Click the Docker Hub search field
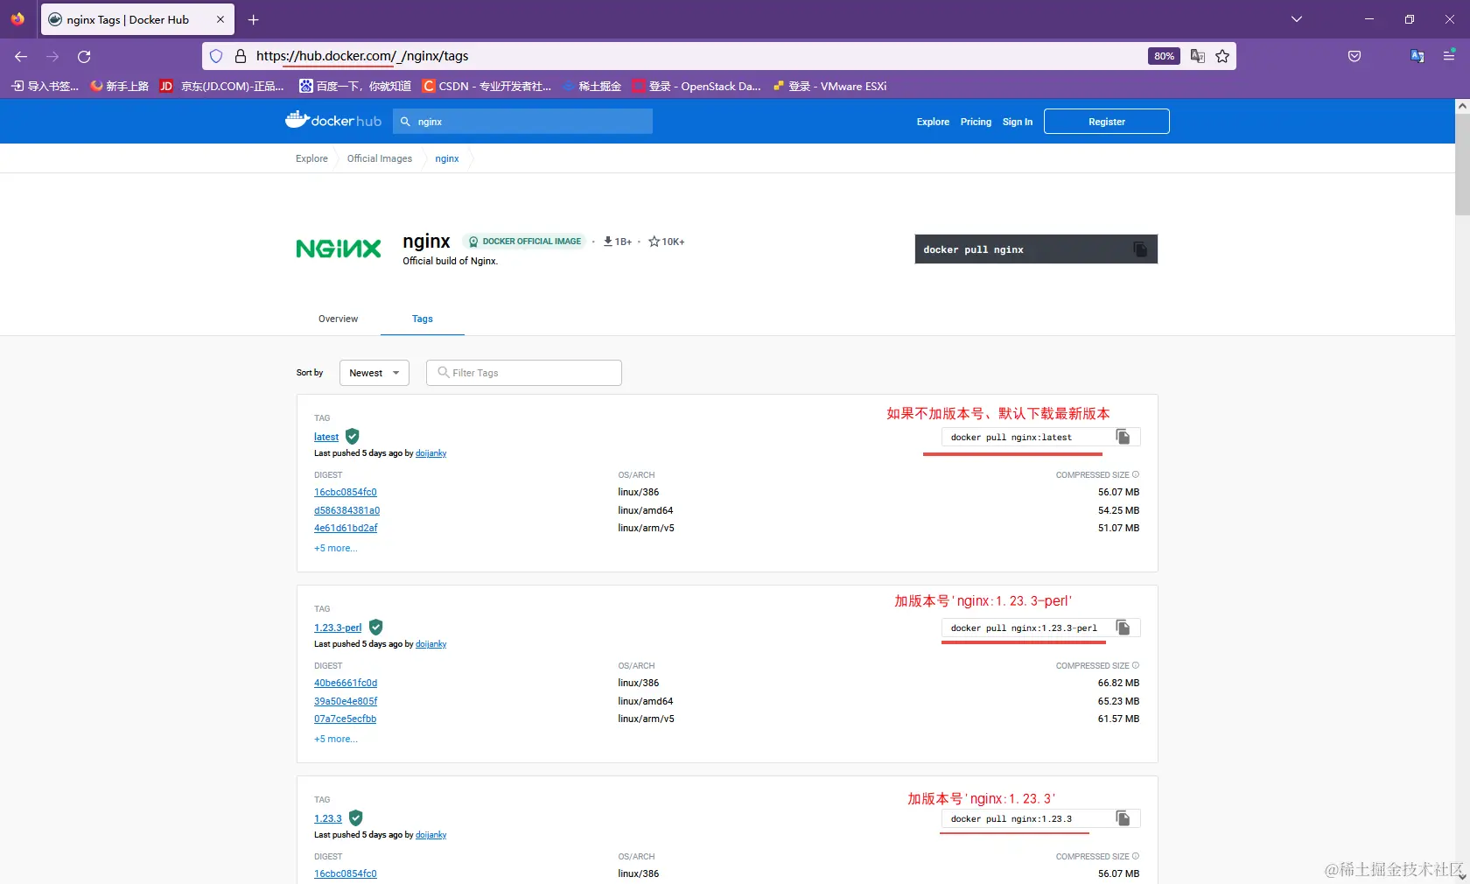The width and height of the screenshot is (1470, 884). pyautogui.click(x=523, y=122)
